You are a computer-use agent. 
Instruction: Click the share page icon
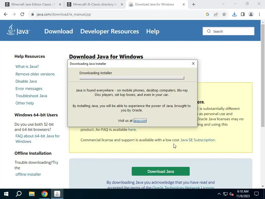216,15
